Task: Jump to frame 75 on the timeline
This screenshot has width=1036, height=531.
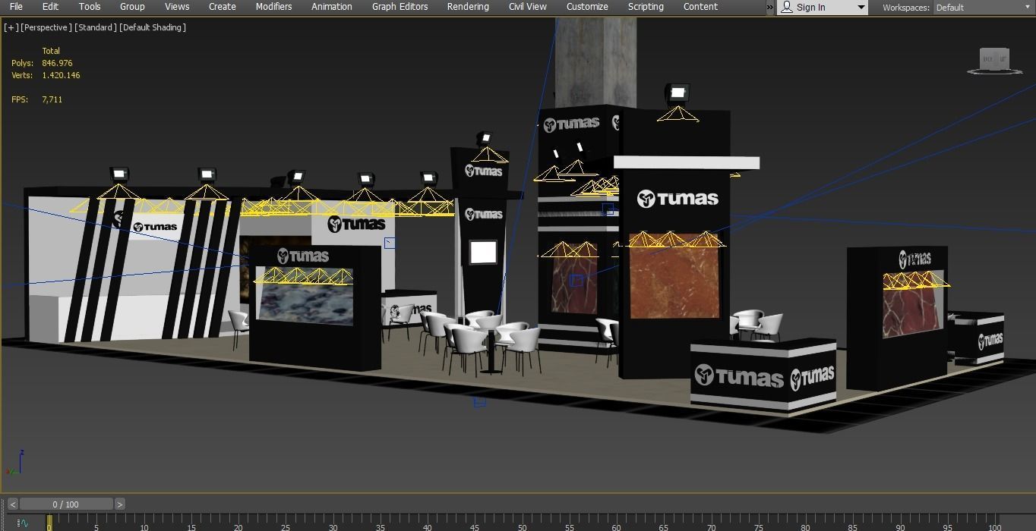Action: click(758, 526)
